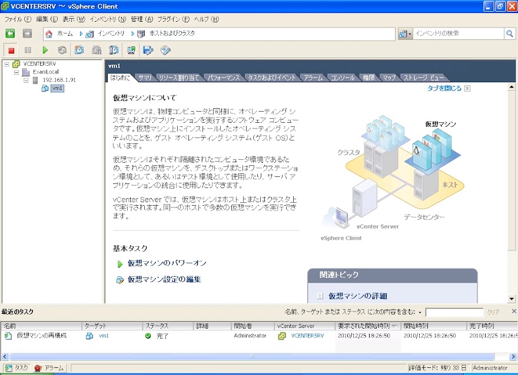Image resolution: width=518 pixels, height=375 pixels.
Task: Select the VCENTERSRV server icon in the tree
Action: tap(16, 63)
